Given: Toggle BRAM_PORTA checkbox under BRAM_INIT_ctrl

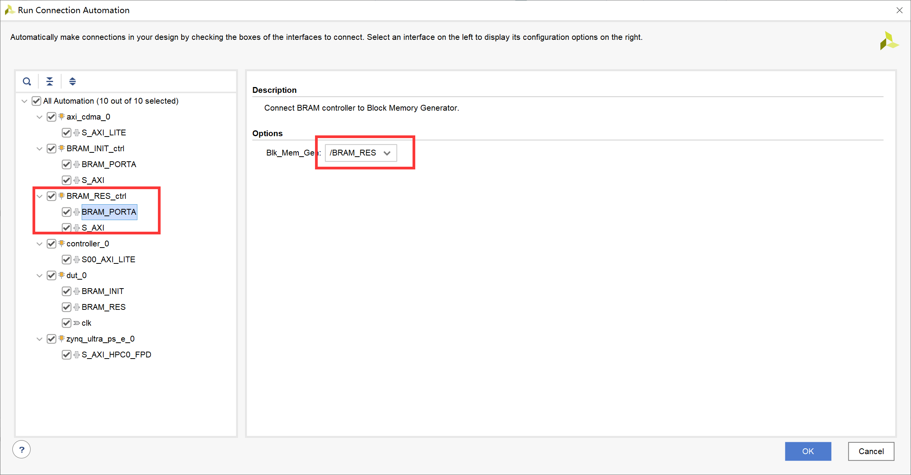Looking at the screenshot, I should click(67, 164).
